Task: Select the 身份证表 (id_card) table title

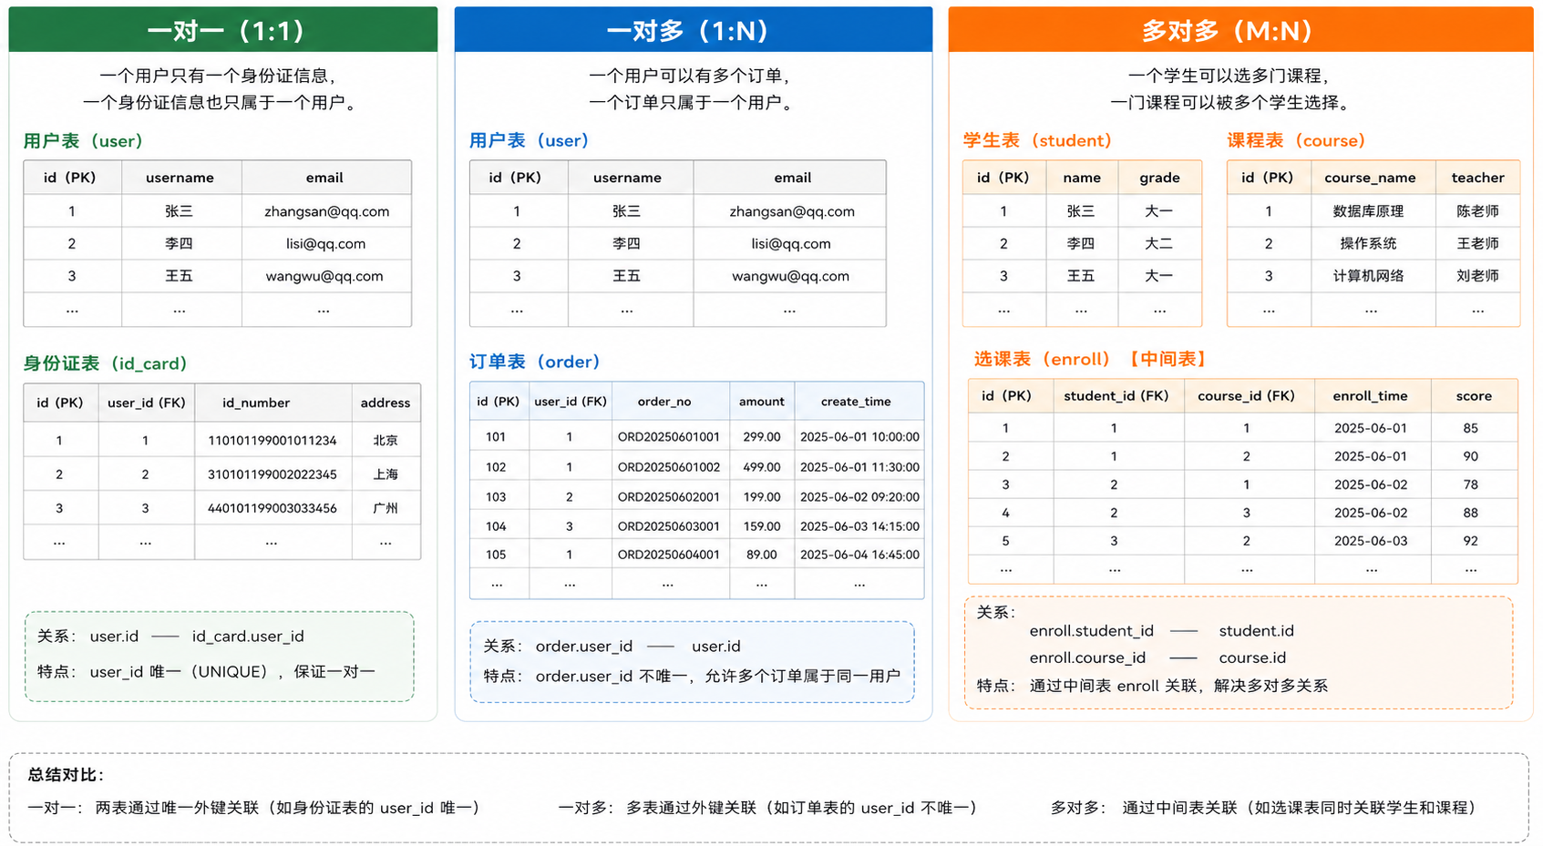Action: coord(106,363)
